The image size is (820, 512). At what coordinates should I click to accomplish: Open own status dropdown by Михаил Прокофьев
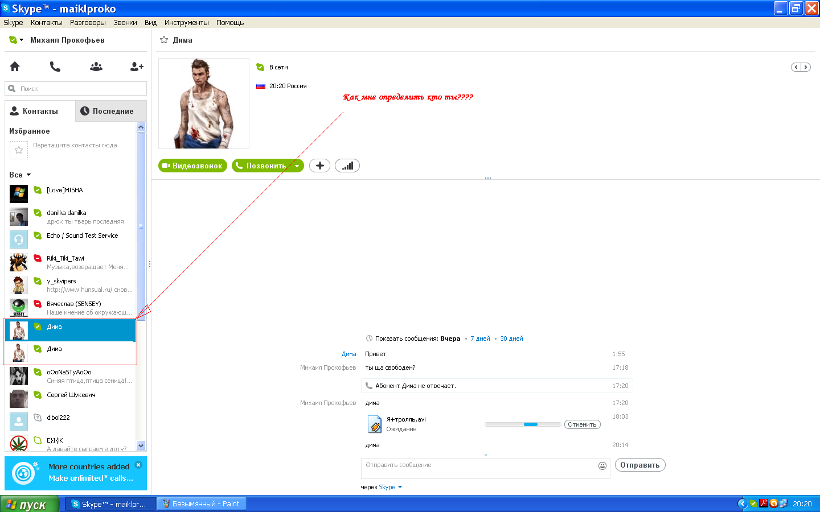point(16,40)
